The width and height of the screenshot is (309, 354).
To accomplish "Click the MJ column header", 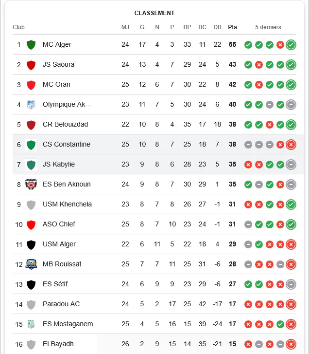I will pos(125,27).
